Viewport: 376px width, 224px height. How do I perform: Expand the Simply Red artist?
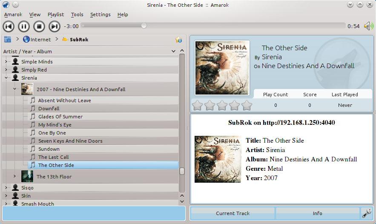[x=6, y=70]
